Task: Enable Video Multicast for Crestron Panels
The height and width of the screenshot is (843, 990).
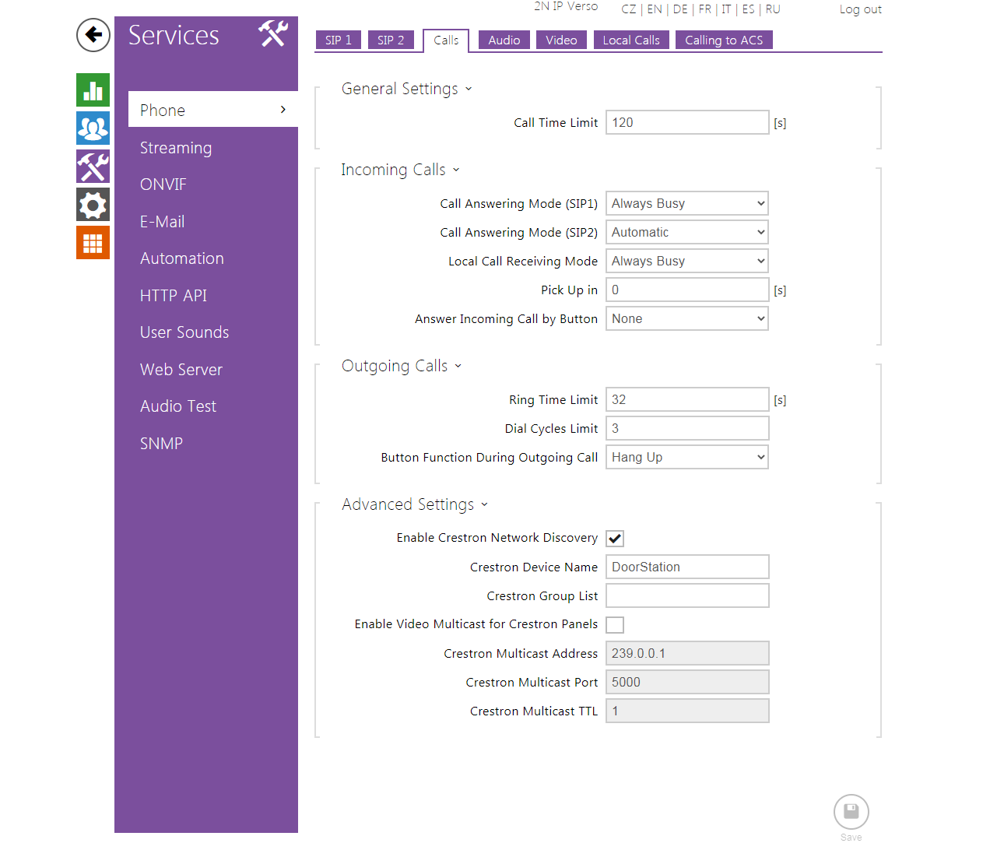Action: [x=615, y=625]
